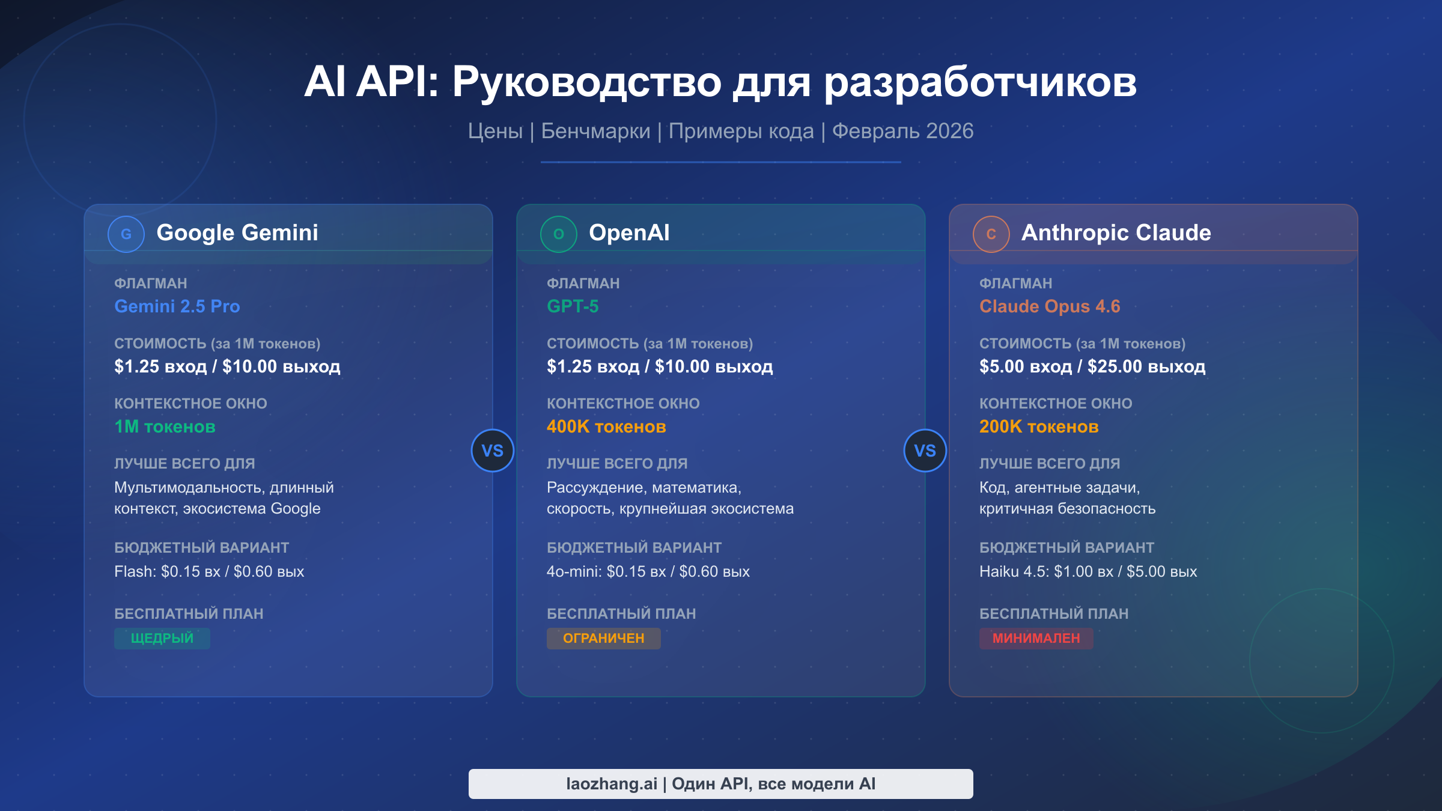The width and height of the screenshot is (1442, 811).
Task: Click the 1M токенов context window value
Action: click(165, 427)
